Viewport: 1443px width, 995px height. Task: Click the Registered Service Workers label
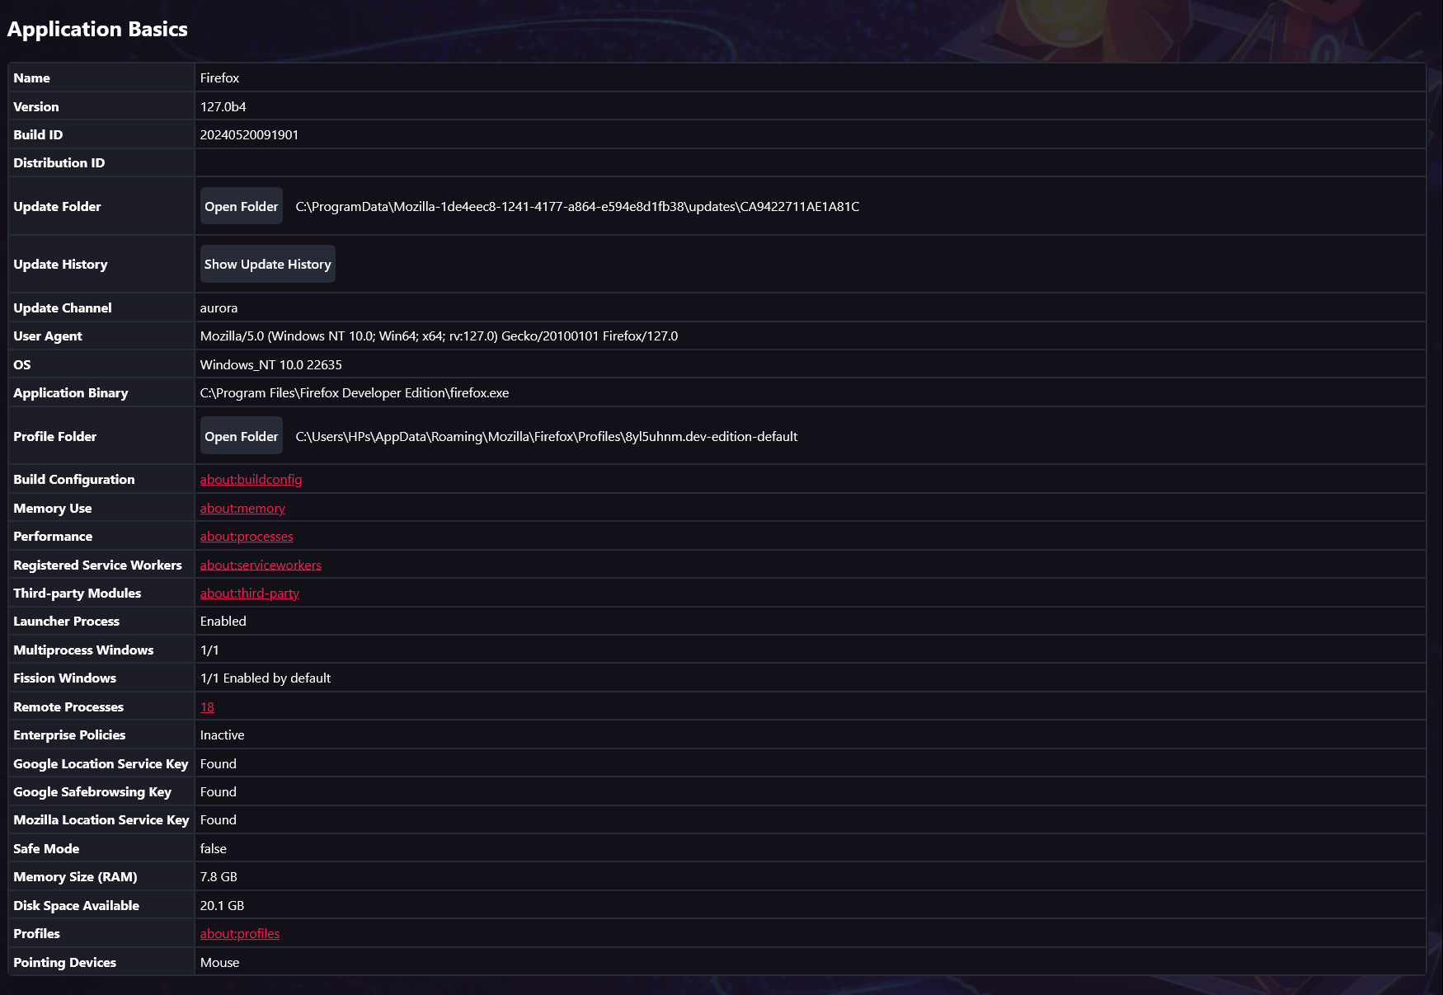[97, 566]
